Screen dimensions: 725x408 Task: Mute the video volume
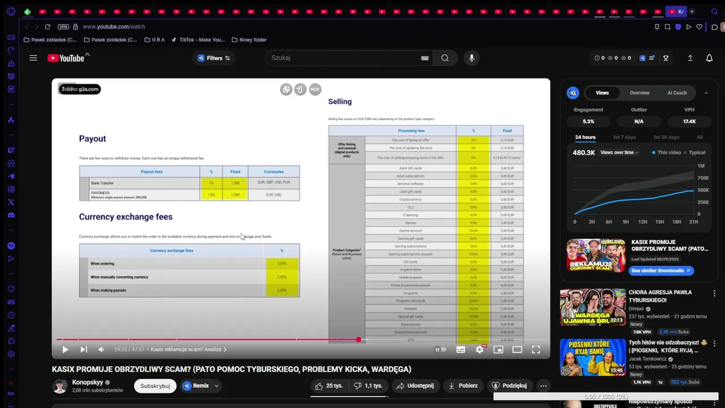click(101, 350)
